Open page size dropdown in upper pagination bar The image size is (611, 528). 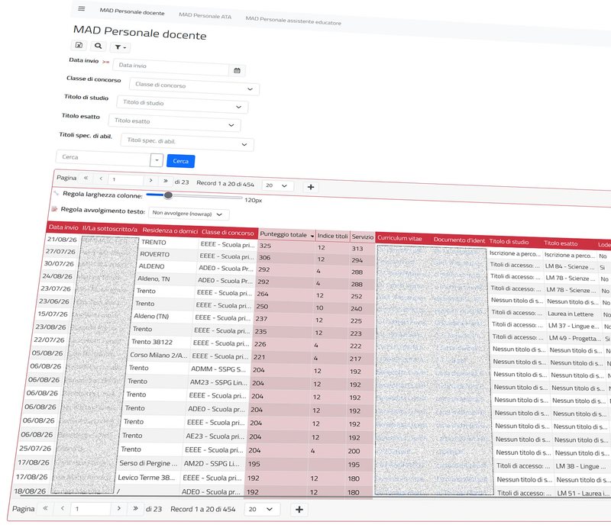[277, 185]
